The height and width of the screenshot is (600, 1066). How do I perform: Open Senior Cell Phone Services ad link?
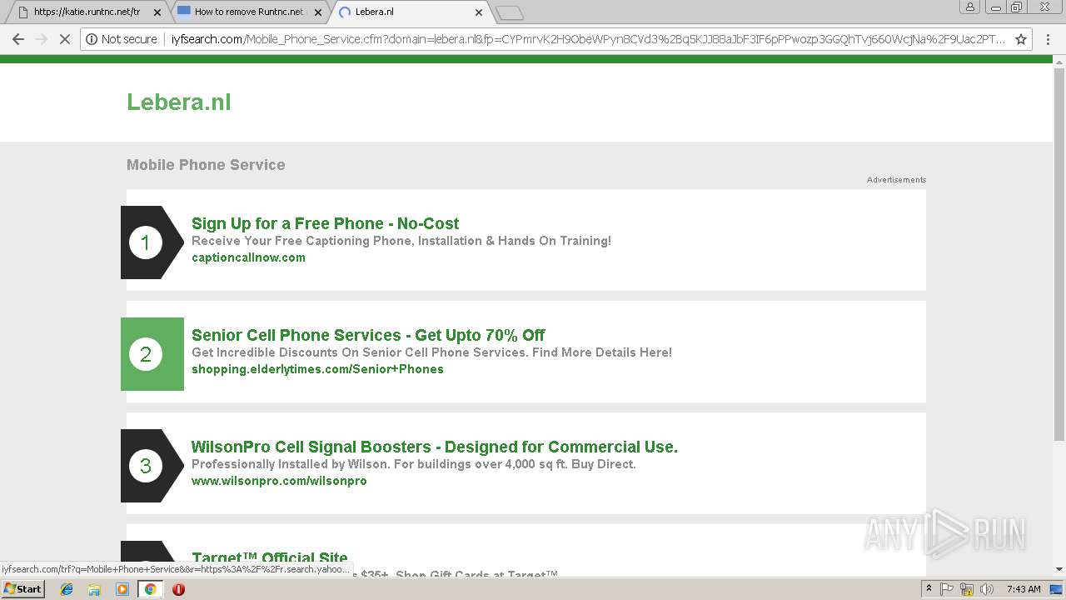click(x=368, y=335)
